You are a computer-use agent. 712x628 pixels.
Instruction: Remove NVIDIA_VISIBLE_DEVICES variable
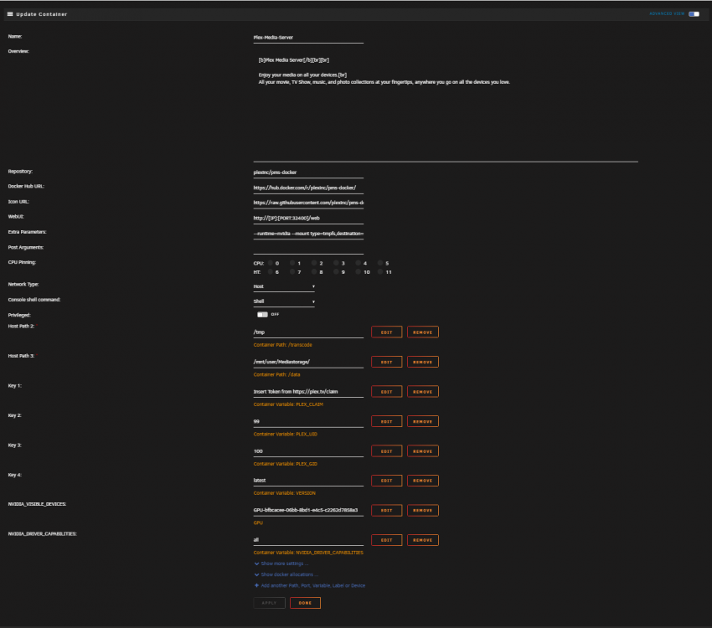pos(423,511)
